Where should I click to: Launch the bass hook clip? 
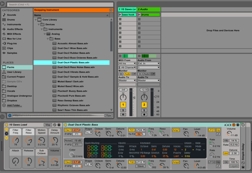click(x=120, y=15)
